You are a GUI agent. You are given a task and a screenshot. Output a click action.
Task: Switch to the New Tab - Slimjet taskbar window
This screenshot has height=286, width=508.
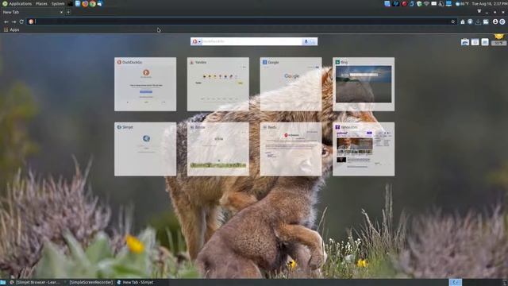135,283
